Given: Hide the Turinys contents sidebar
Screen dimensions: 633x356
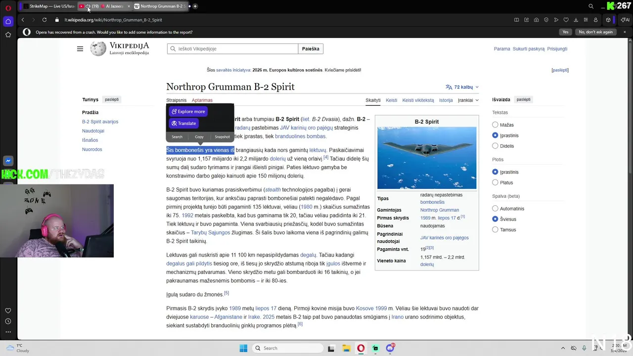Looking at the screenshot, I should (x=112, y=99).
